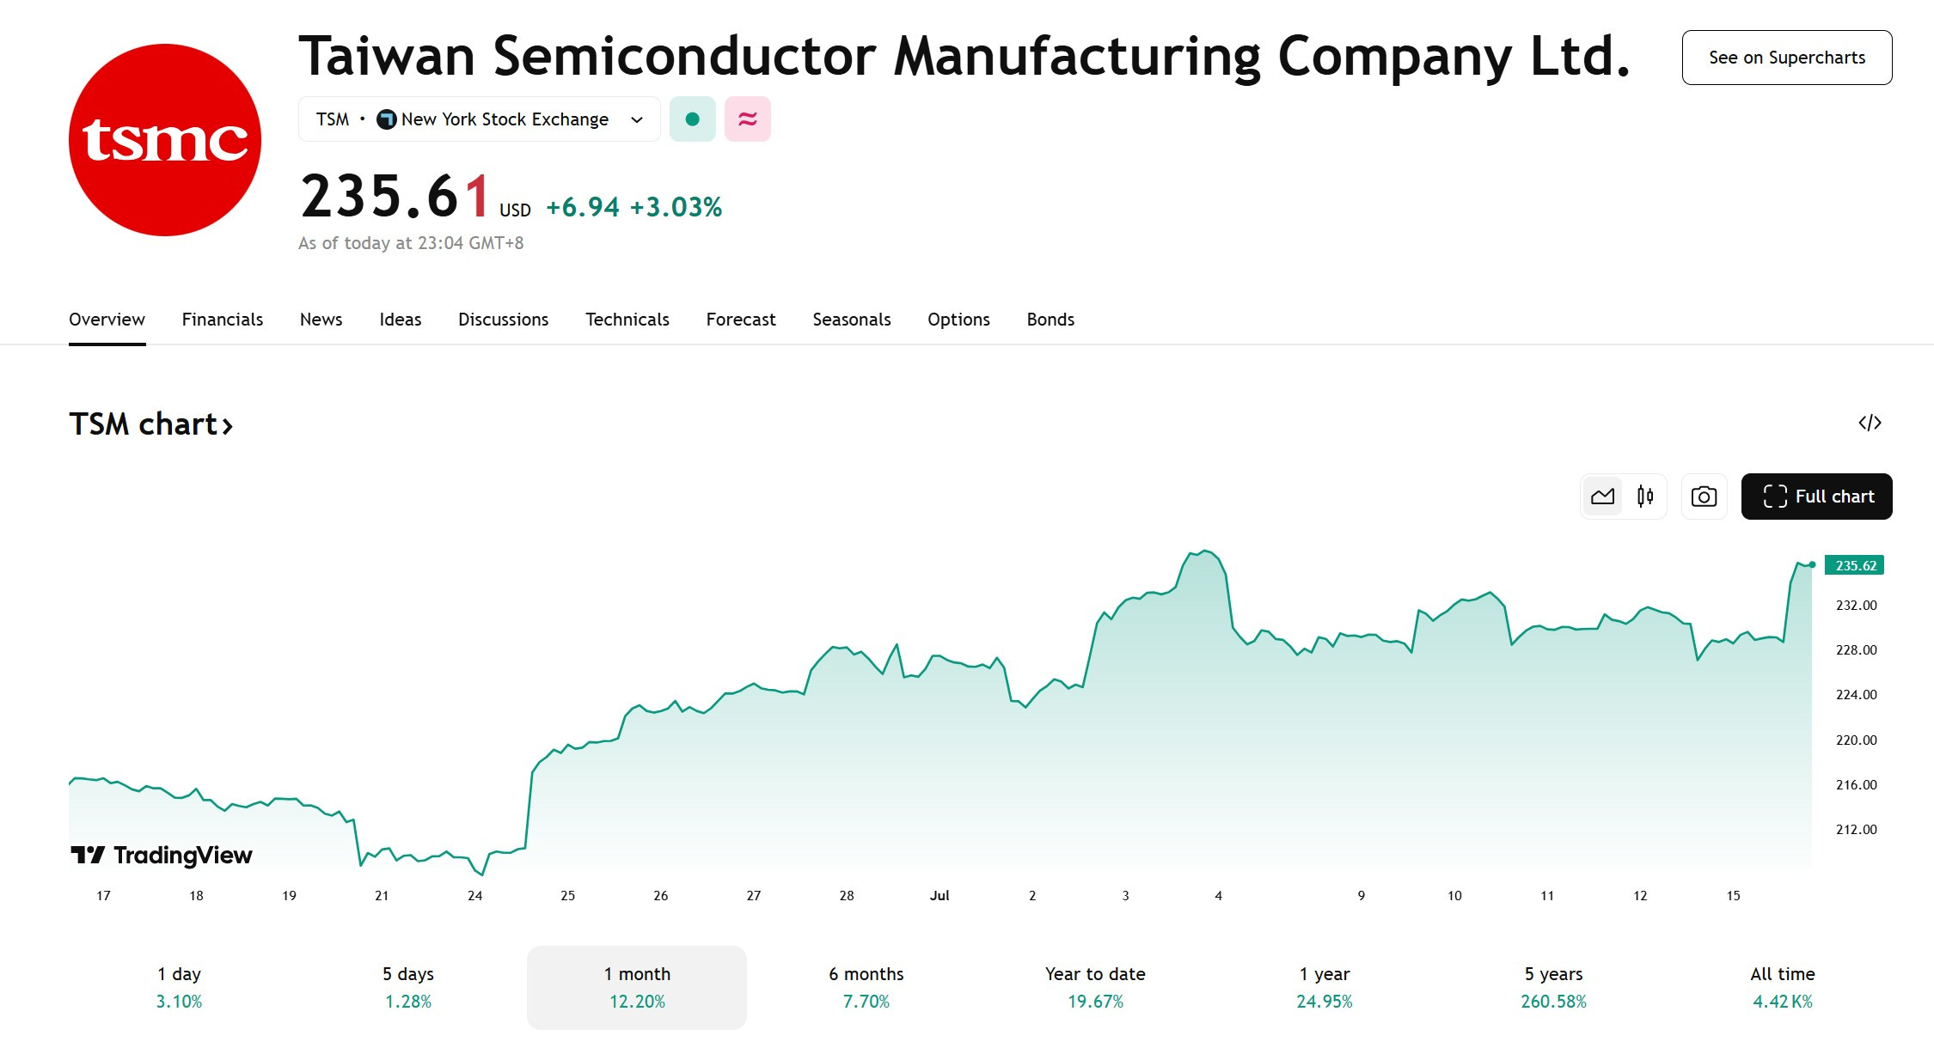This screenshot has height=1048, width=1934.
Task: Switch to area chart view icon
Action: pos(1602,497)
